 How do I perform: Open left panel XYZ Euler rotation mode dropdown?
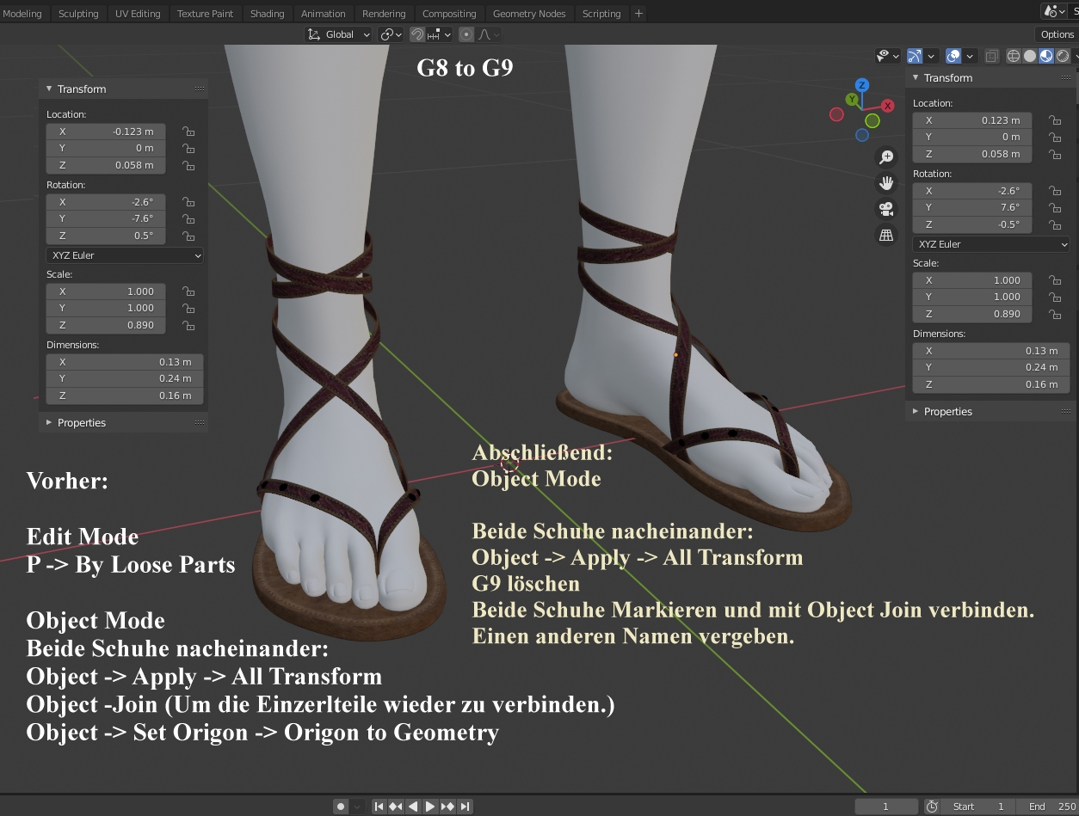125,255
